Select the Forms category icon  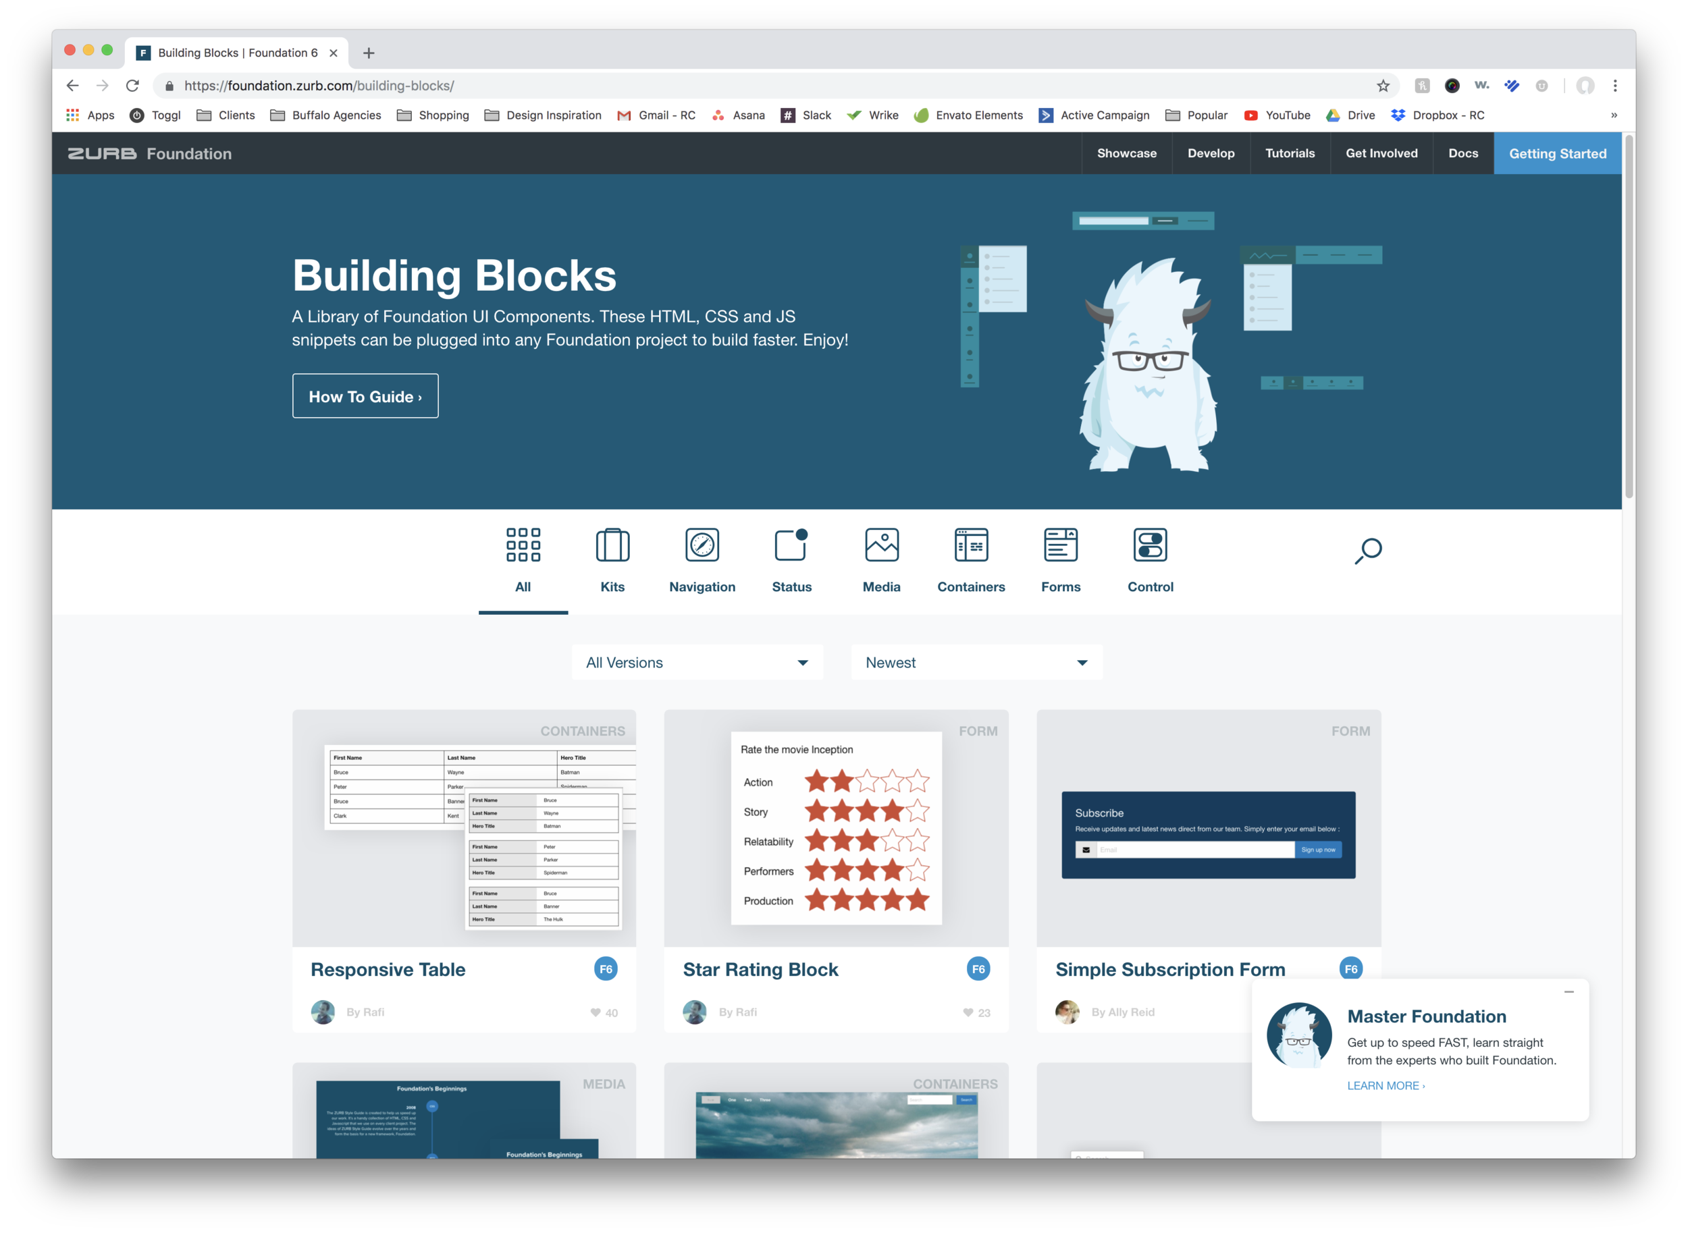(1061, 545)
